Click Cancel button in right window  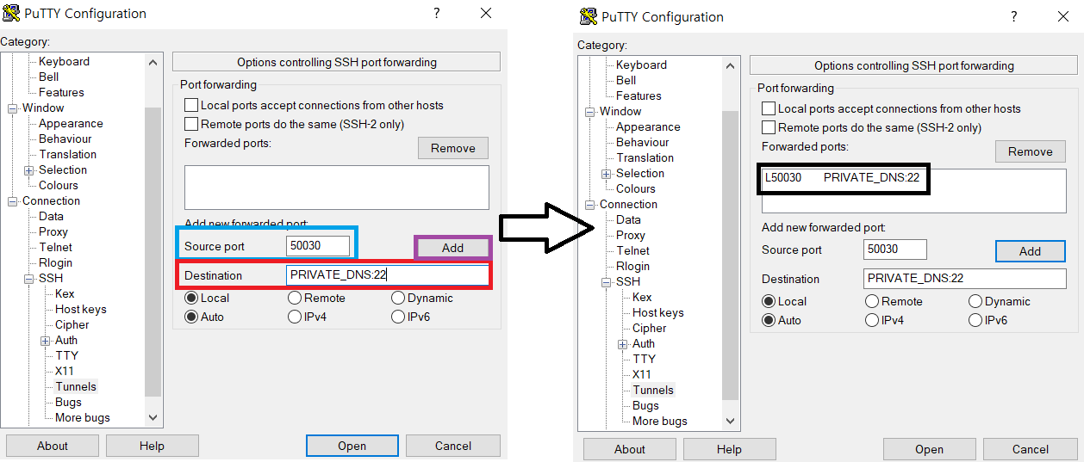[1031, 449]
